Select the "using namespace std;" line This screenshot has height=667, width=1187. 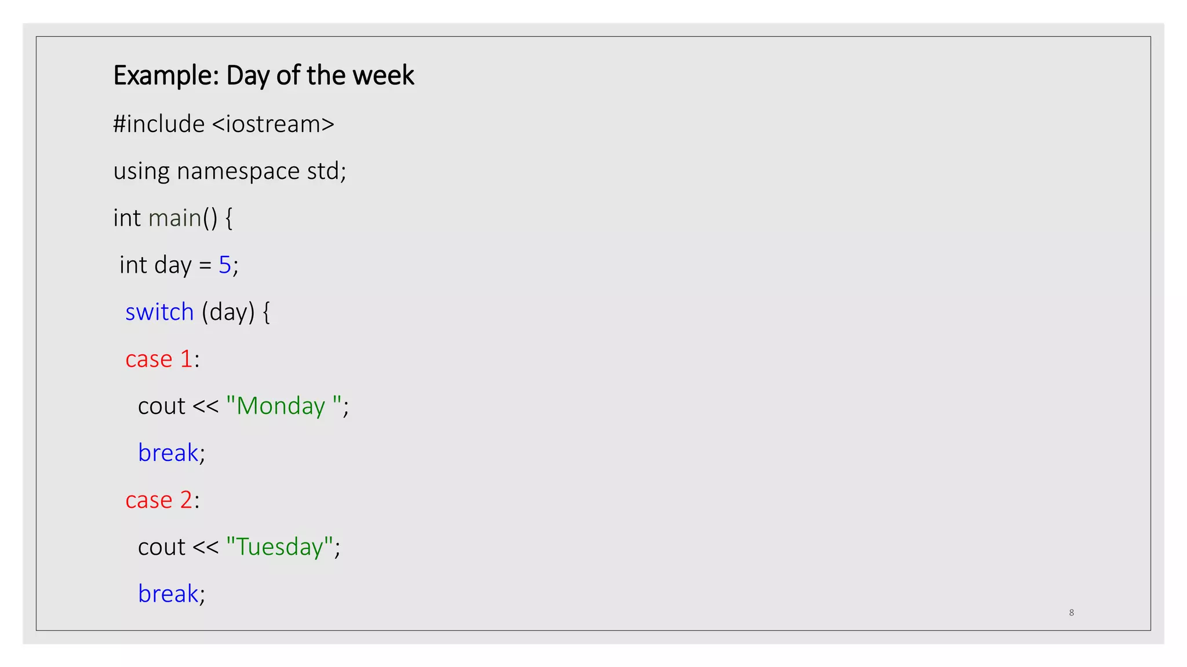[230, 171]
